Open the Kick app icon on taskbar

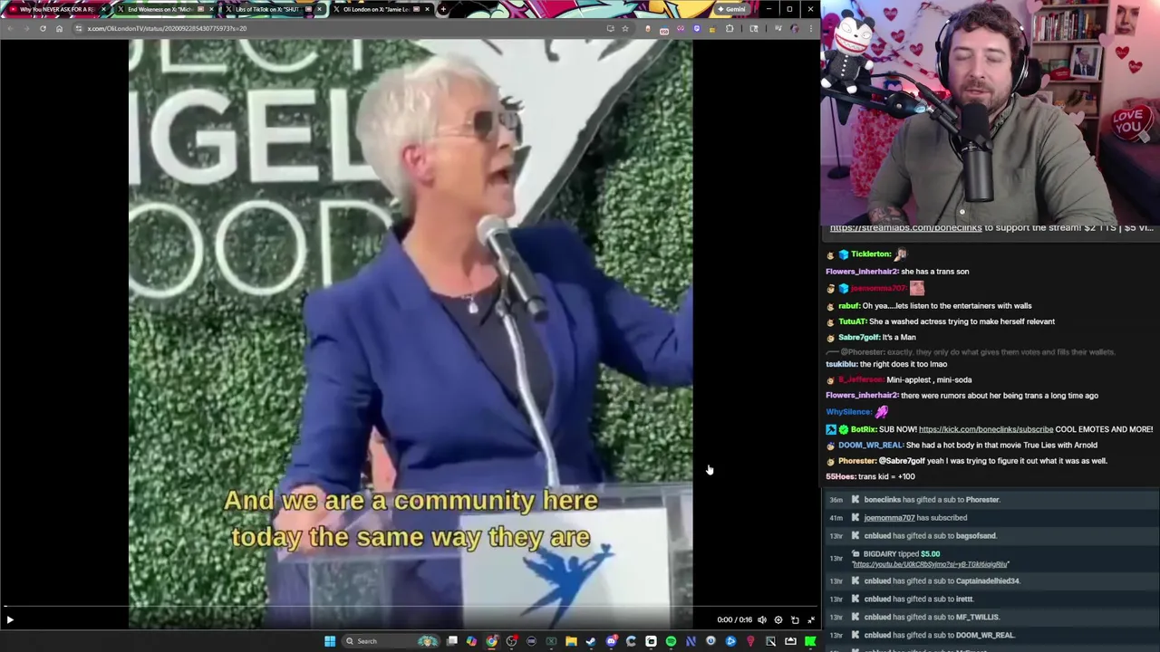(x=810, y=641)
